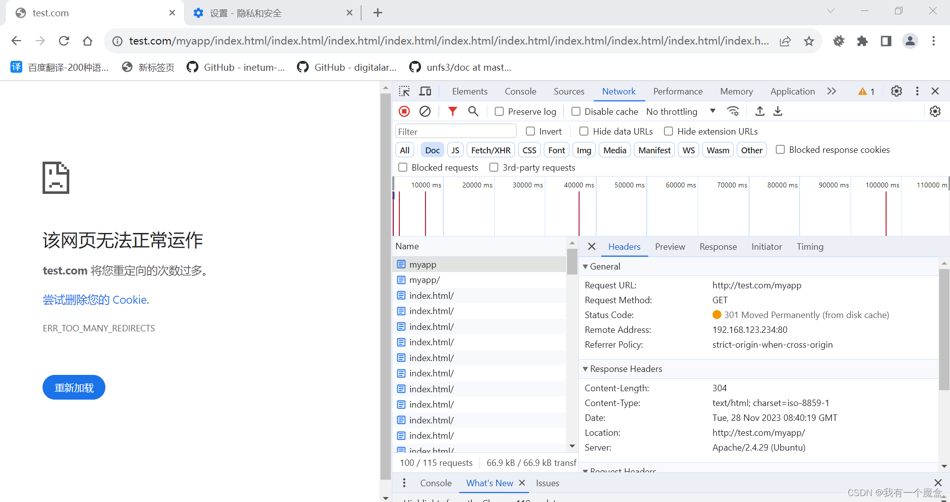Image resolution: width=950 pixels, height=502 pixels.
Task: Click the request list scrollbar thumb
Action: 572,261
